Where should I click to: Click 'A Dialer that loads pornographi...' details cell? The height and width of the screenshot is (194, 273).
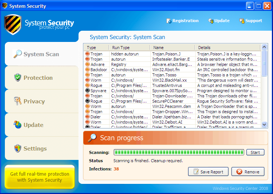[x=227, y=117]
